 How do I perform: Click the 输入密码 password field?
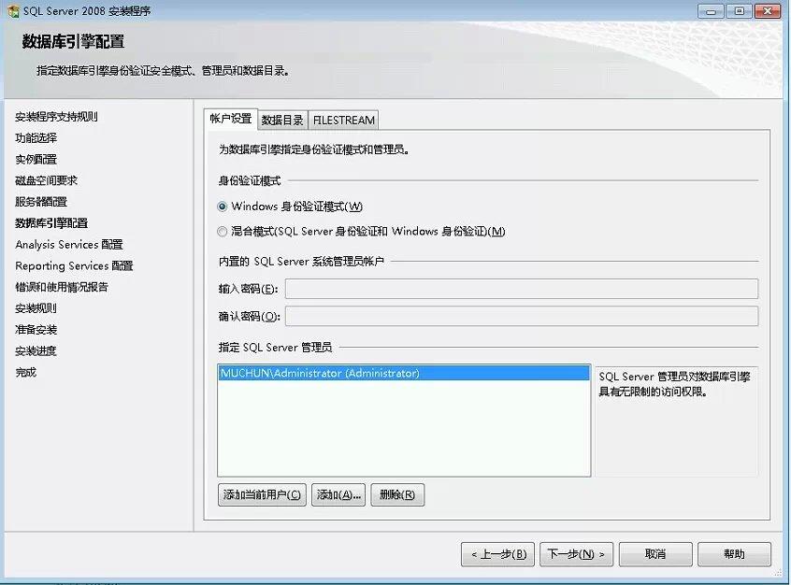point(522,289)
